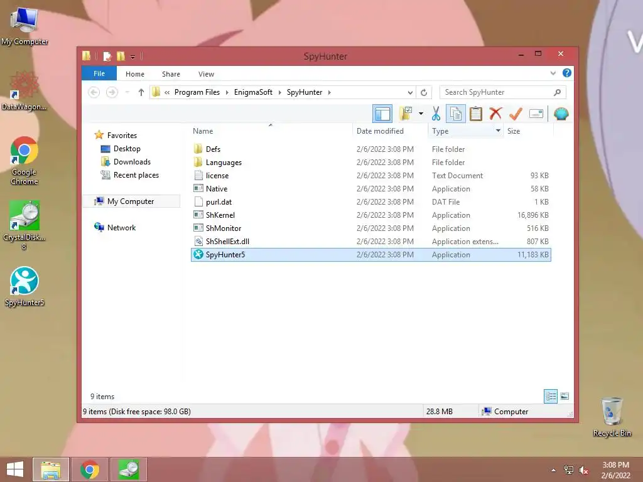Viewport: 643px width, 482px height.
Task: Go up one folder level
Action: (x=141, y=92)
